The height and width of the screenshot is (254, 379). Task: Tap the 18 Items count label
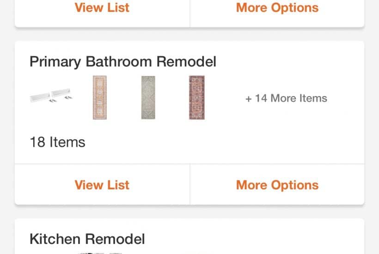pyautogui.click(x=57, y=142)
